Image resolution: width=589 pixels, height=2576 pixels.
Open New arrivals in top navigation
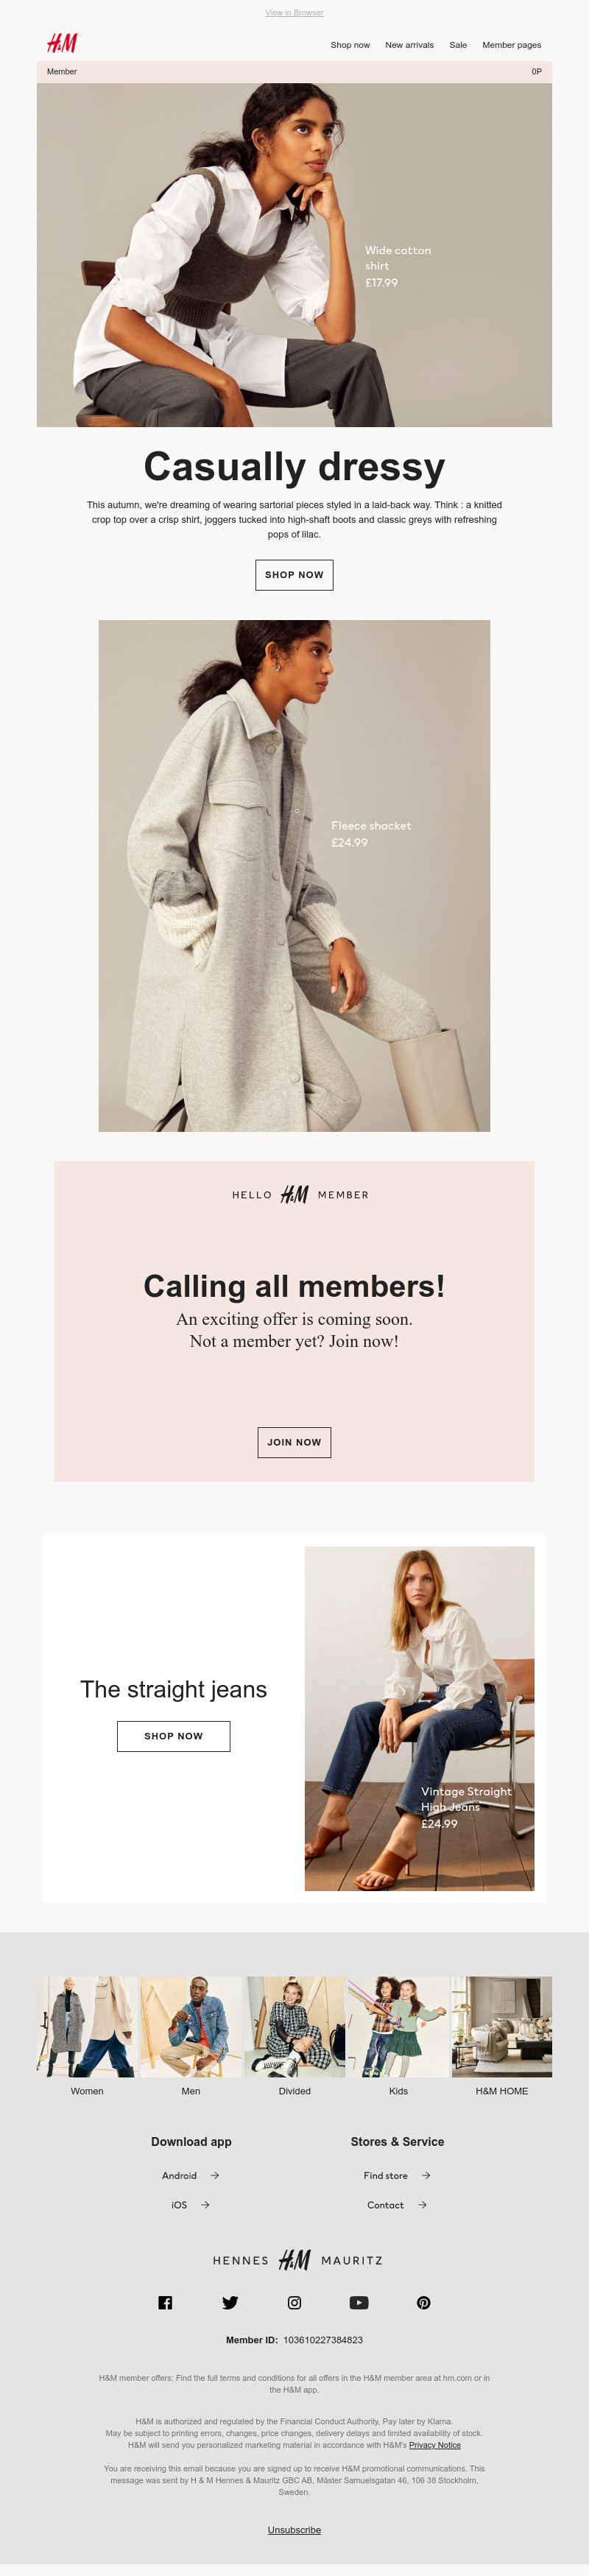tap(409, 45)
